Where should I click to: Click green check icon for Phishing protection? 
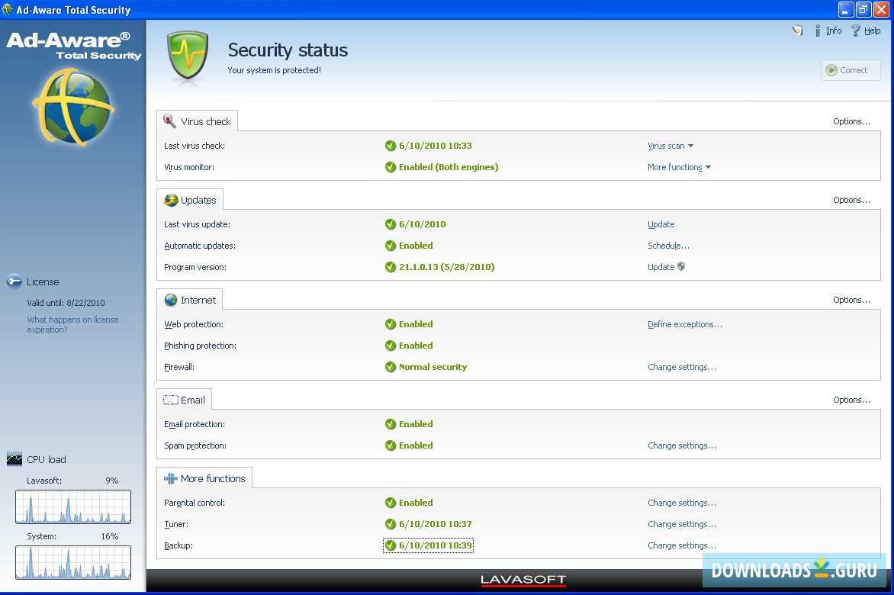pos(390,346)
